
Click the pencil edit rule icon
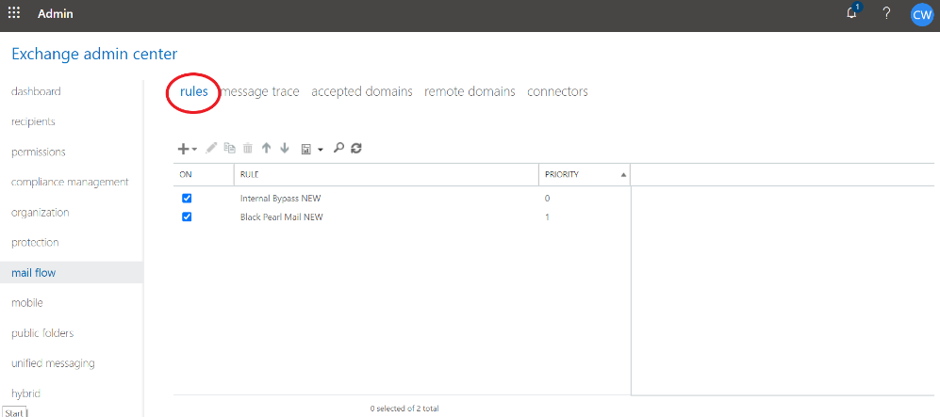(211, 149)
